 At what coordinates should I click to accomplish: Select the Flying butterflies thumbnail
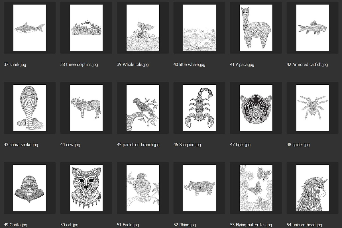256,188
